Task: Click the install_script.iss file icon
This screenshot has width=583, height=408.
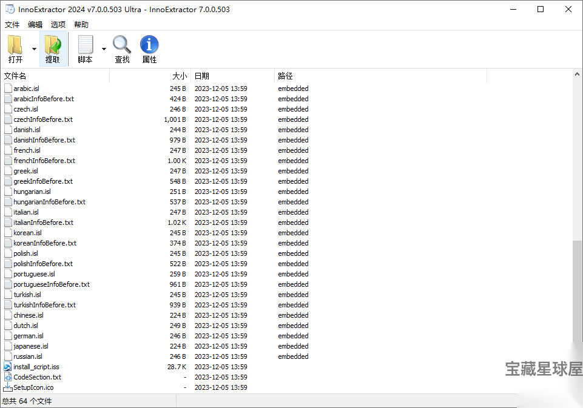Action: click(x=8, y=367)
